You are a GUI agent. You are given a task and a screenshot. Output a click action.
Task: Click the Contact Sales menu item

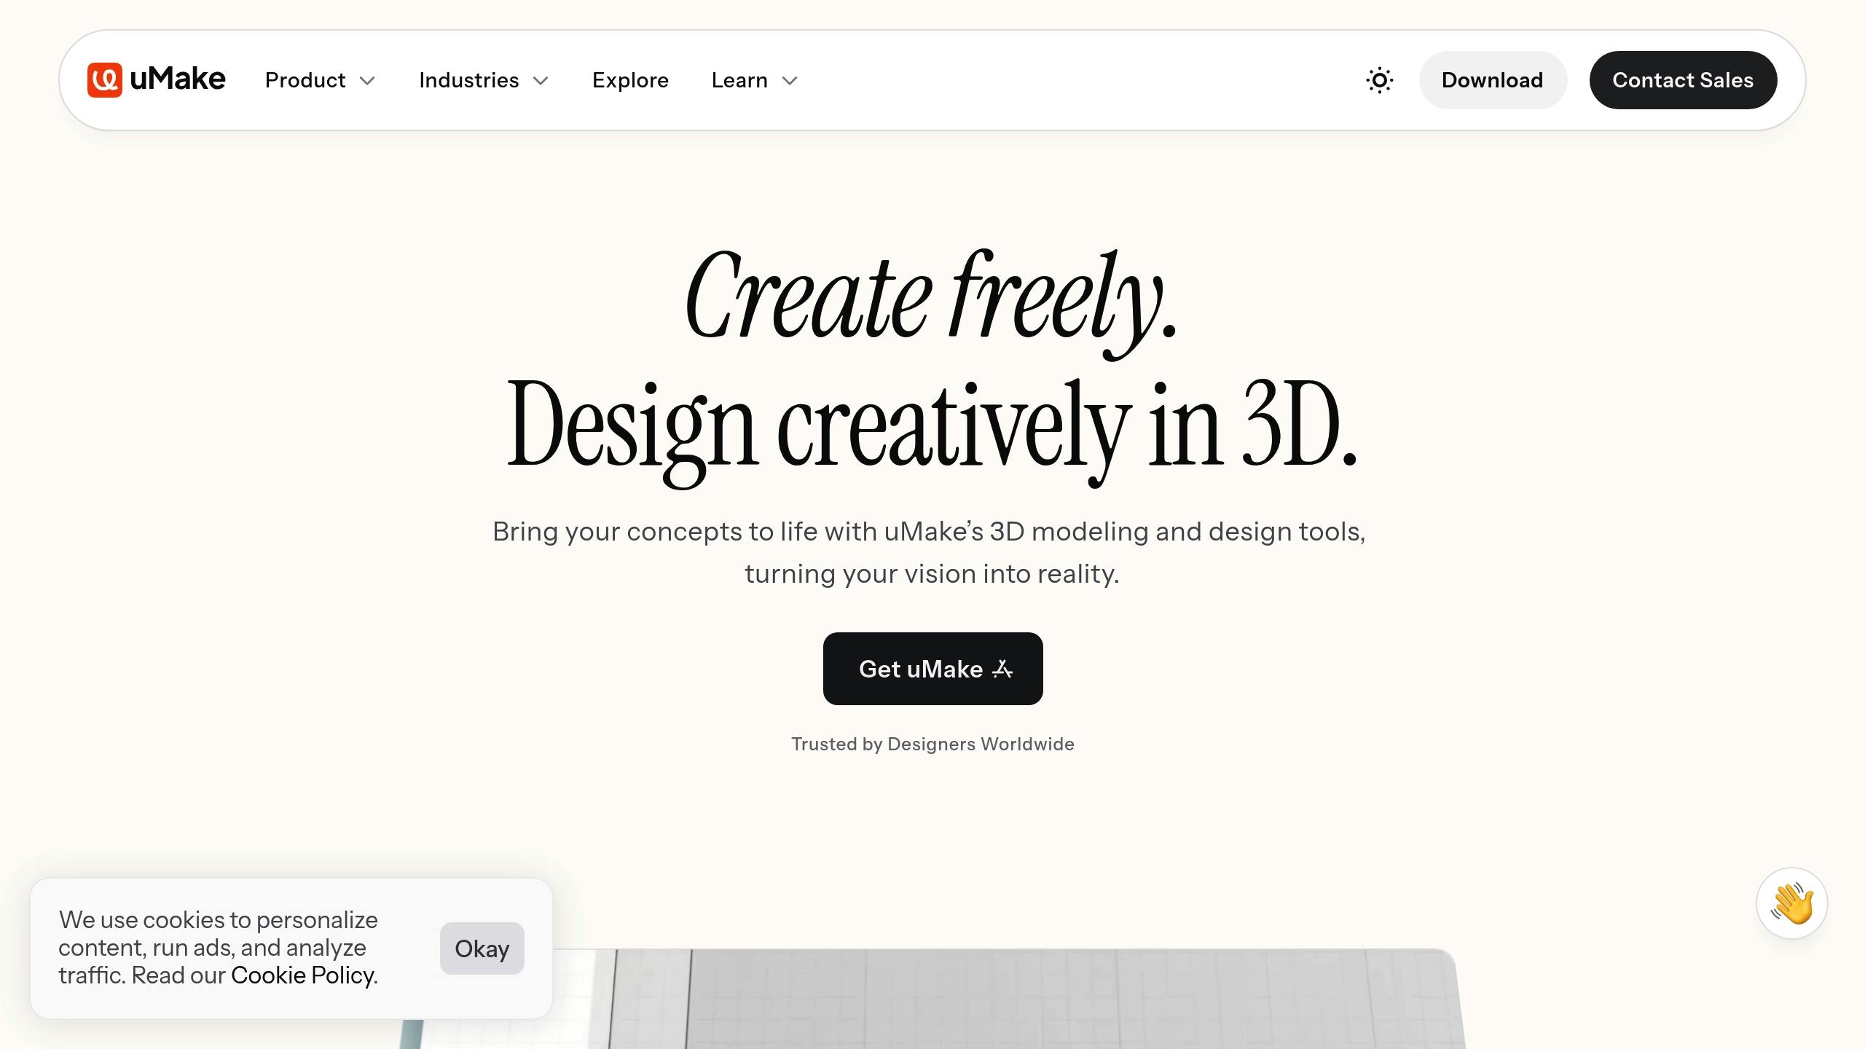pyautogui.click(x=1683, y=79)
